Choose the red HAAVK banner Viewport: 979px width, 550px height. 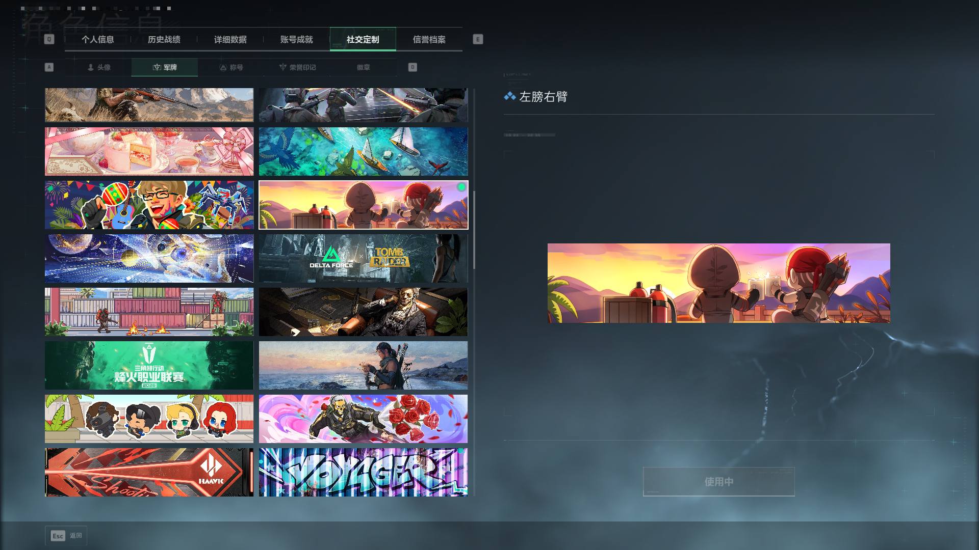point(149,472)
